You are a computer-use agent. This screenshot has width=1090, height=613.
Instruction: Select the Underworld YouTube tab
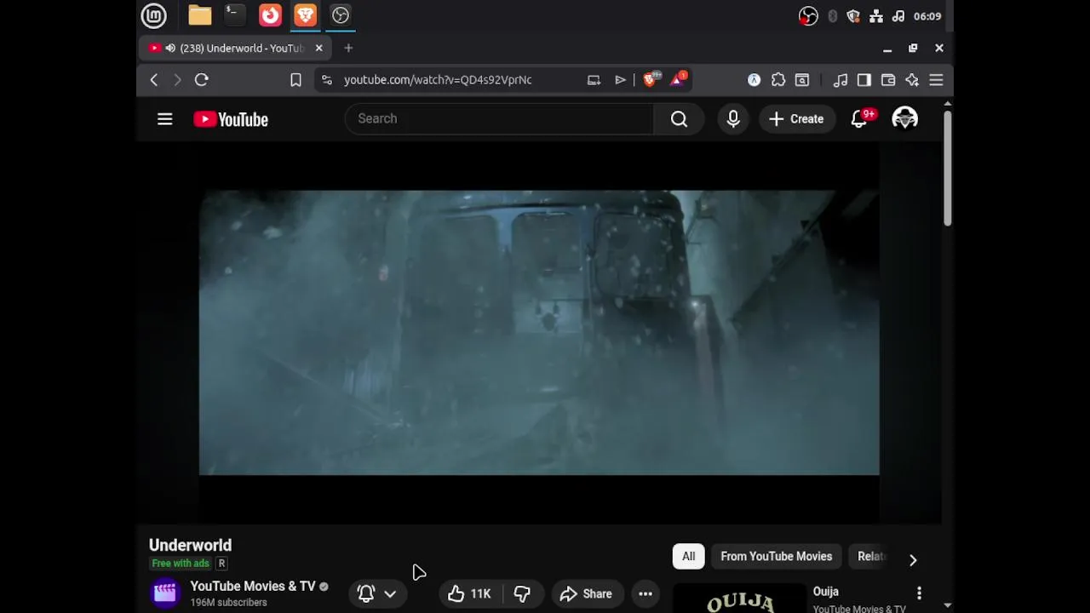(x=235, y=49)
